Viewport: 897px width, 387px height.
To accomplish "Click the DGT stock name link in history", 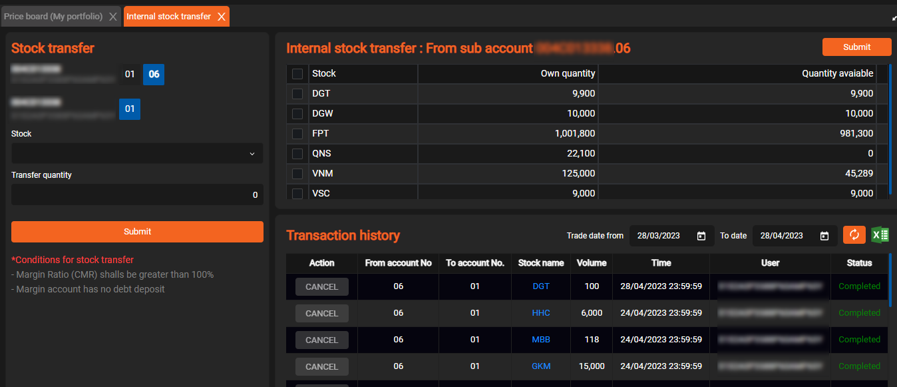I will point(541,286).
